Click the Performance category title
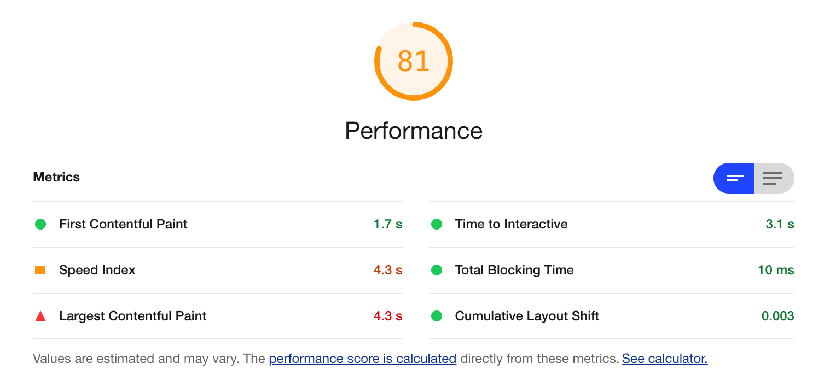824x387 pixels. point(413,131)
